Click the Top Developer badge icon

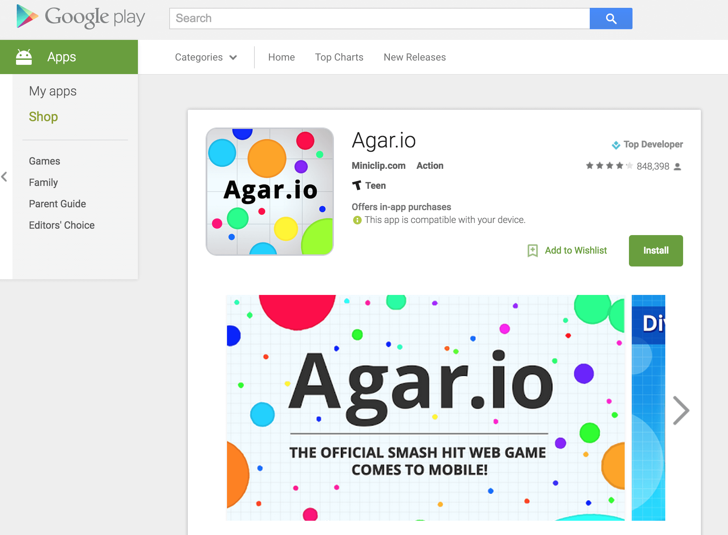click(615, 144)
